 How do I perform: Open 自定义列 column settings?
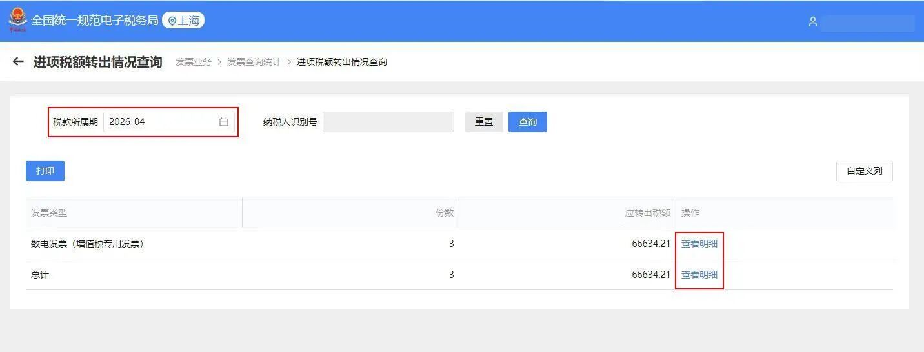pyautogui.click(x=864, y=171)
